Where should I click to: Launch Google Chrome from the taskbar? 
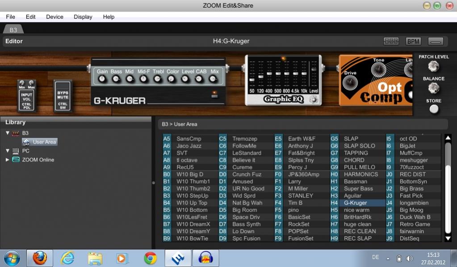pyautogui.click(x=150, y=258)
